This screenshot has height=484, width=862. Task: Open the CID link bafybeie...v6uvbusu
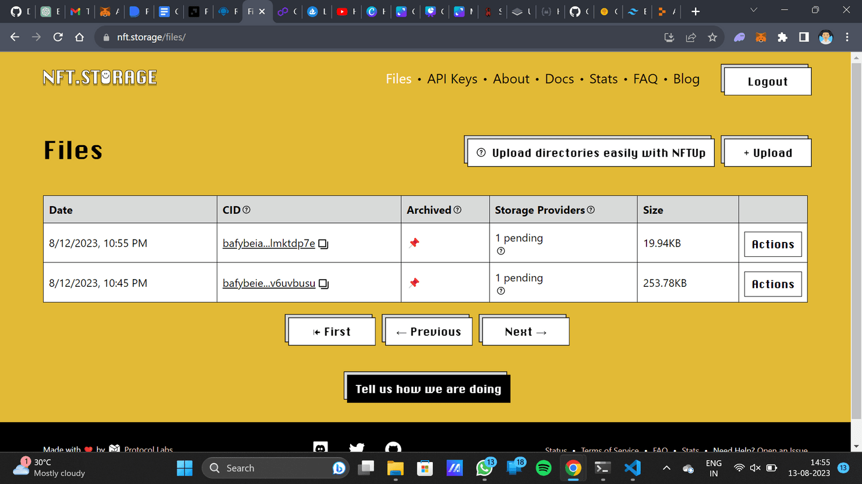pos(269,283)
